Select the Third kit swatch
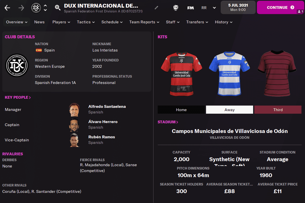The height and width of the screenshot is (203, 305). pyautogui.click(x=278, y=110)
